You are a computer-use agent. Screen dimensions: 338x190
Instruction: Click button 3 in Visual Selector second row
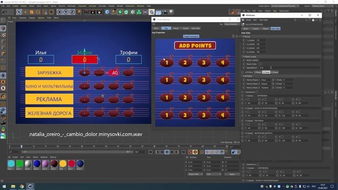pos(204,80)
